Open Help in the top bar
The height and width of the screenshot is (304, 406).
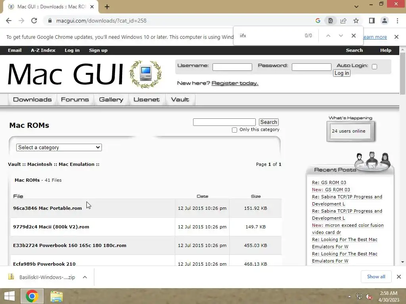pyautogui.click(x=385, y=50)
